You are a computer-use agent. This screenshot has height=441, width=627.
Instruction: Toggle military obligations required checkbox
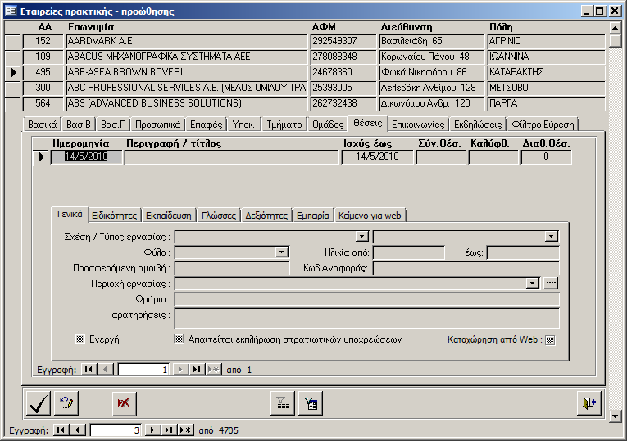pyautogui.click(x=179, y=339)
